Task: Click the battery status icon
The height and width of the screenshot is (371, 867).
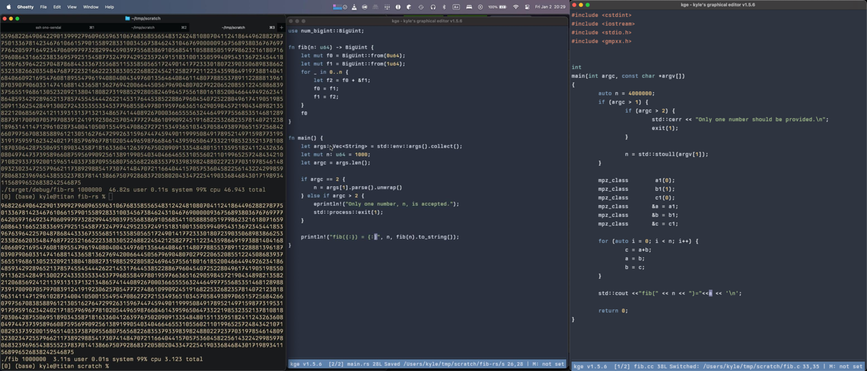Action: (x=503, y=7)
